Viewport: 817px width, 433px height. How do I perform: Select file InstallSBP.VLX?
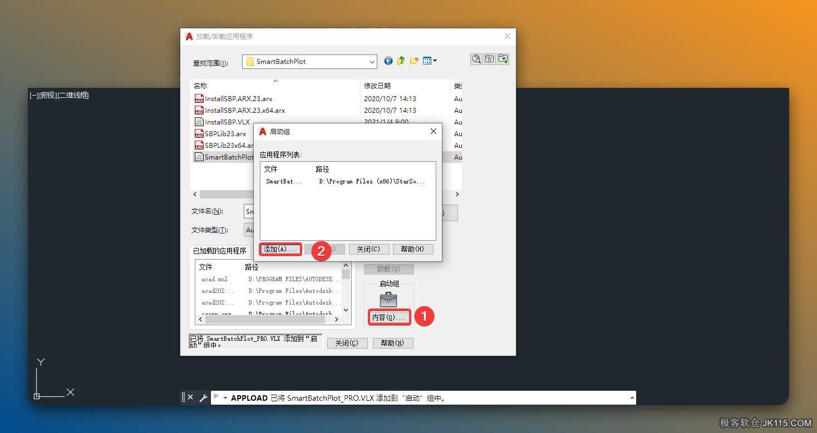pyautogui.click(x=222, y=122)
